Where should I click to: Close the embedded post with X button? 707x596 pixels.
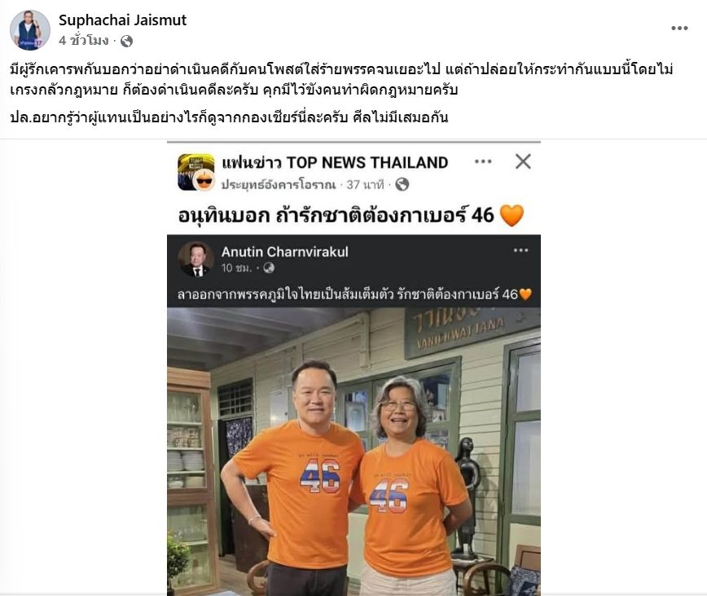tap(523, 161)
